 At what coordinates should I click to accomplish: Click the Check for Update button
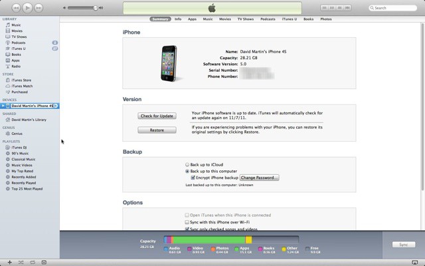[157, 116]
